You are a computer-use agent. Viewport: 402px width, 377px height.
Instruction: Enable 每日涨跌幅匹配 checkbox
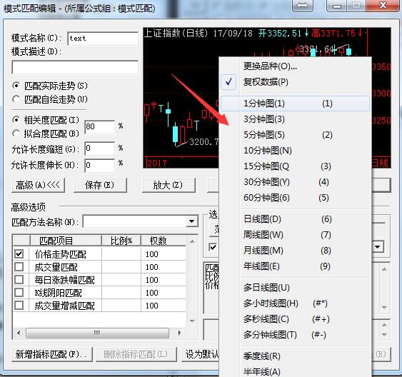pyautogui.click(x=19, y=280)
